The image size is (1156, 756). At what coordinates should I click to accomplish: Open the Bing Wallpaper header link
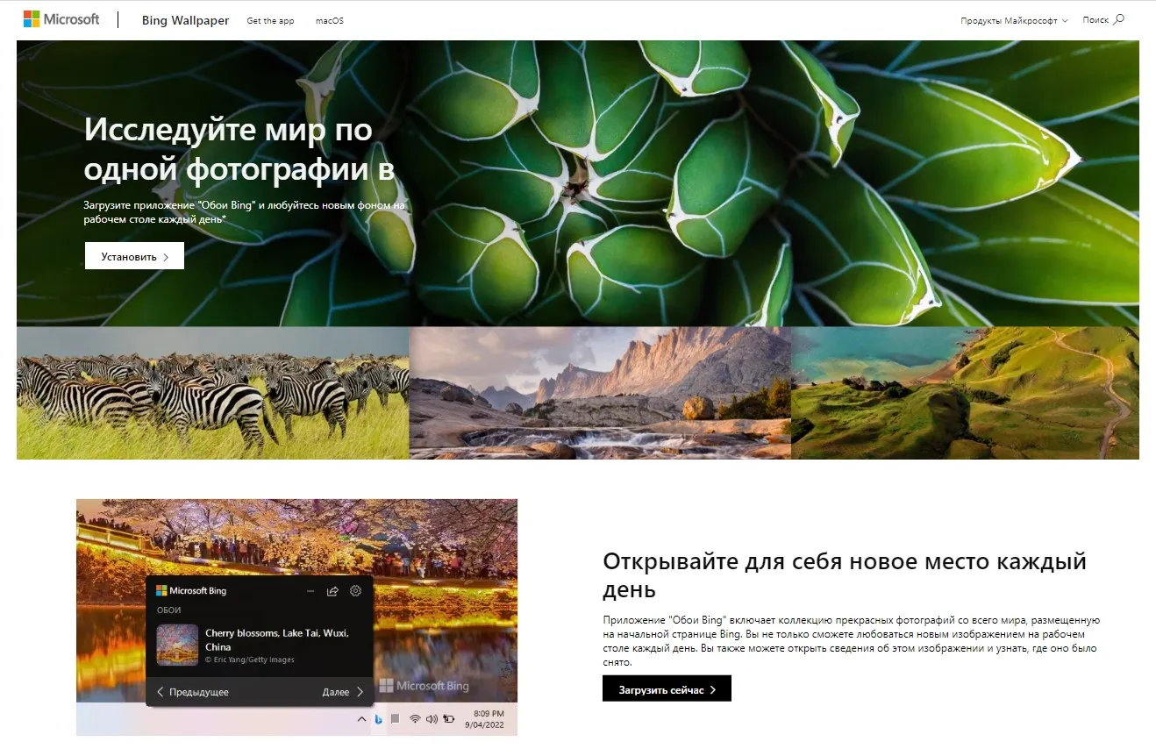click(185, 20)
